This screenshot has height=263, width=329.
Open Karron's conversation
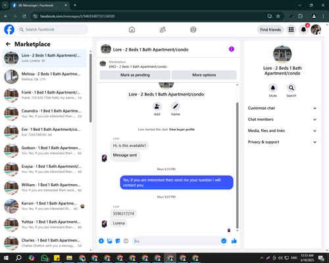point(44,206)
